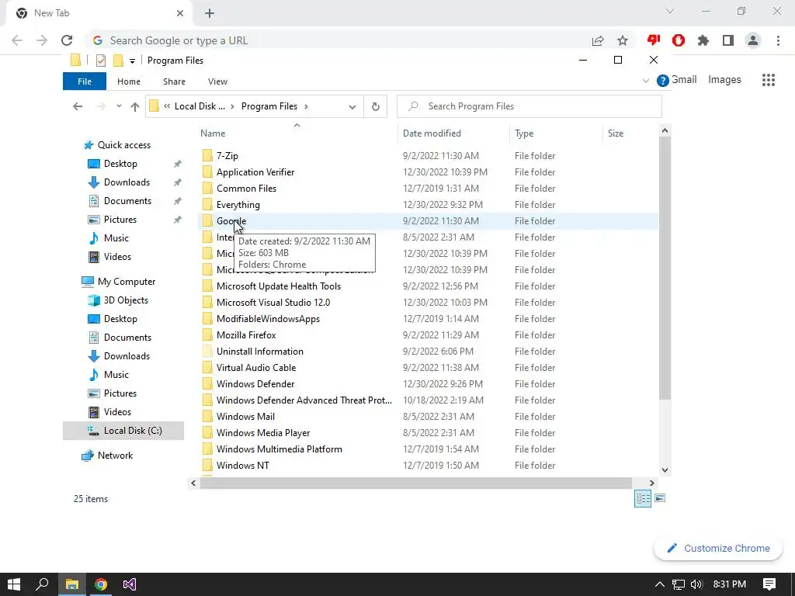The width and height of the screenshot is (795, 596).
Task: Select Quick access in the navigation pane
Action: (123, 145)
